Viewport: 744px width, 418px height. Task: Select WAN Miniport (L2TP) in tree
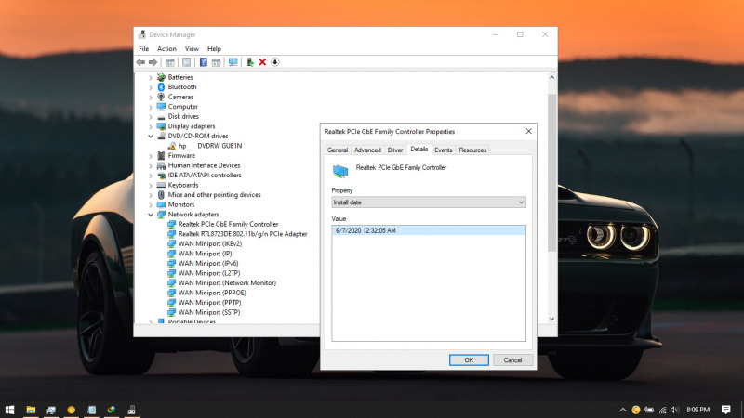209,273
